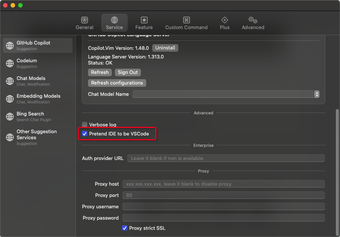340x237 pixels.
Task: Click globe icon beside Other Suggestion Services
Action: pyautogui.click(x=10, y=137)
